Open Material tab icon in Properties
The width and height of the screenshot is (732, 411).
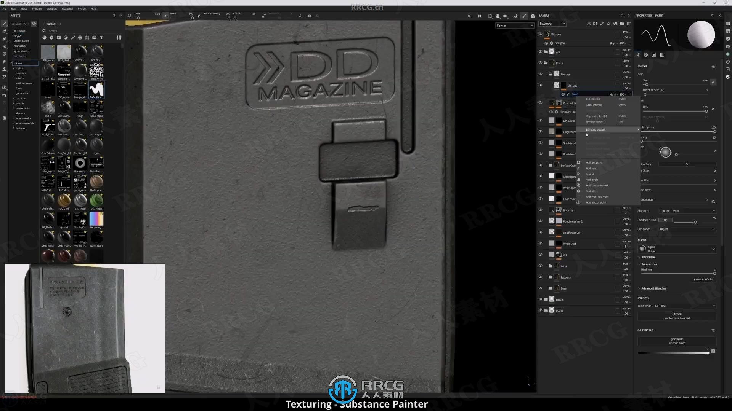(x=662, y=55)
